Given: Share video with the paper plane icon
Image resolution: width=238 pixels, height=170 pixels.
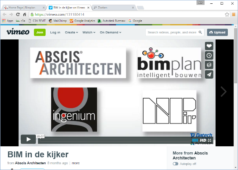Looking at the screenshot, I should [209, 74].
